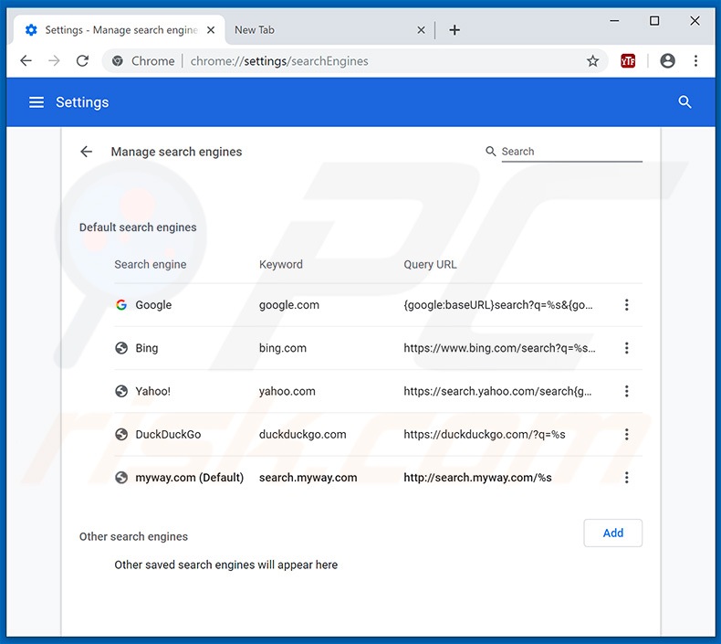
Task: Select the Google search engine name
Action: pyautogui.click(x=153, y=305)
